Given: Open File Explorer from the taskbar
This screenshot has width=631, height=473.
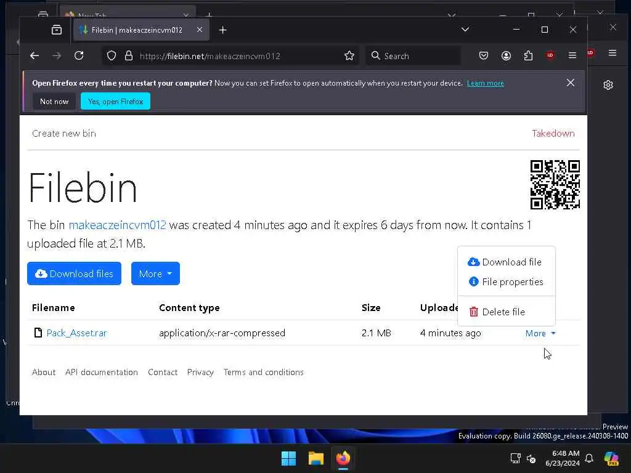Looking at the screenshot, I should click(x=316, y=458).
